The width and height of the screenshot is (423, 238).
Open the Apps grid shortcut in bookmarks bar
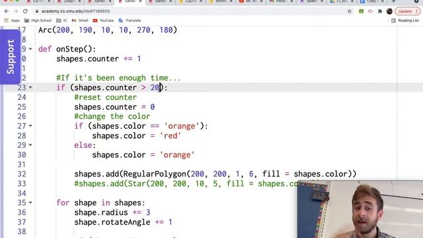pyautogui.click(x=12, y=20)
